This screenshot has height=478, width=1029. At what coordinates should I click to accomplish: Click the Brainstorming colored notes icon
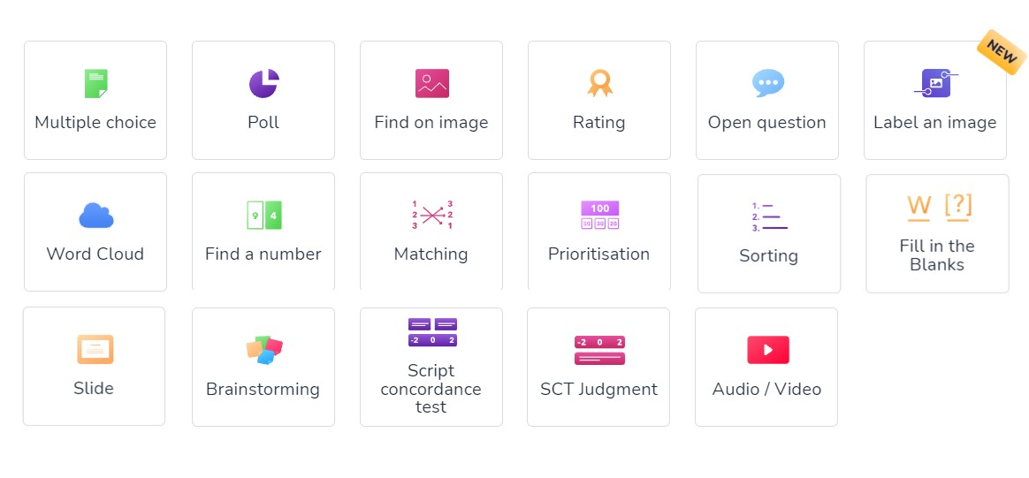pyautogui.click(x=263, y=350)
